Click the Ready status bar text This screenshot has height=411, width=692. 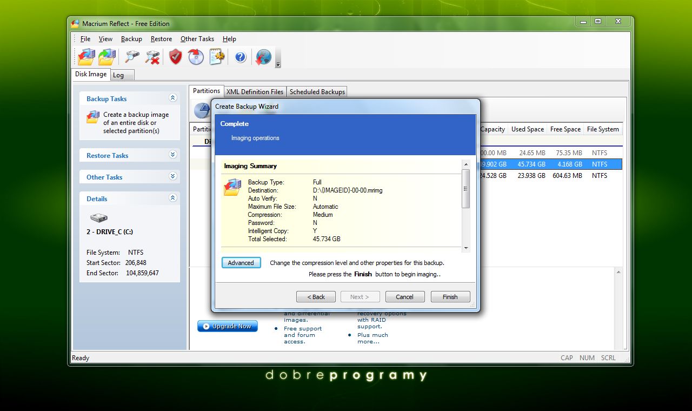click(81, 358)
